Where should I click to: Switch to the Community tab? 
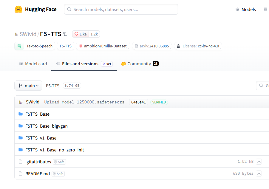coord(140,63)
